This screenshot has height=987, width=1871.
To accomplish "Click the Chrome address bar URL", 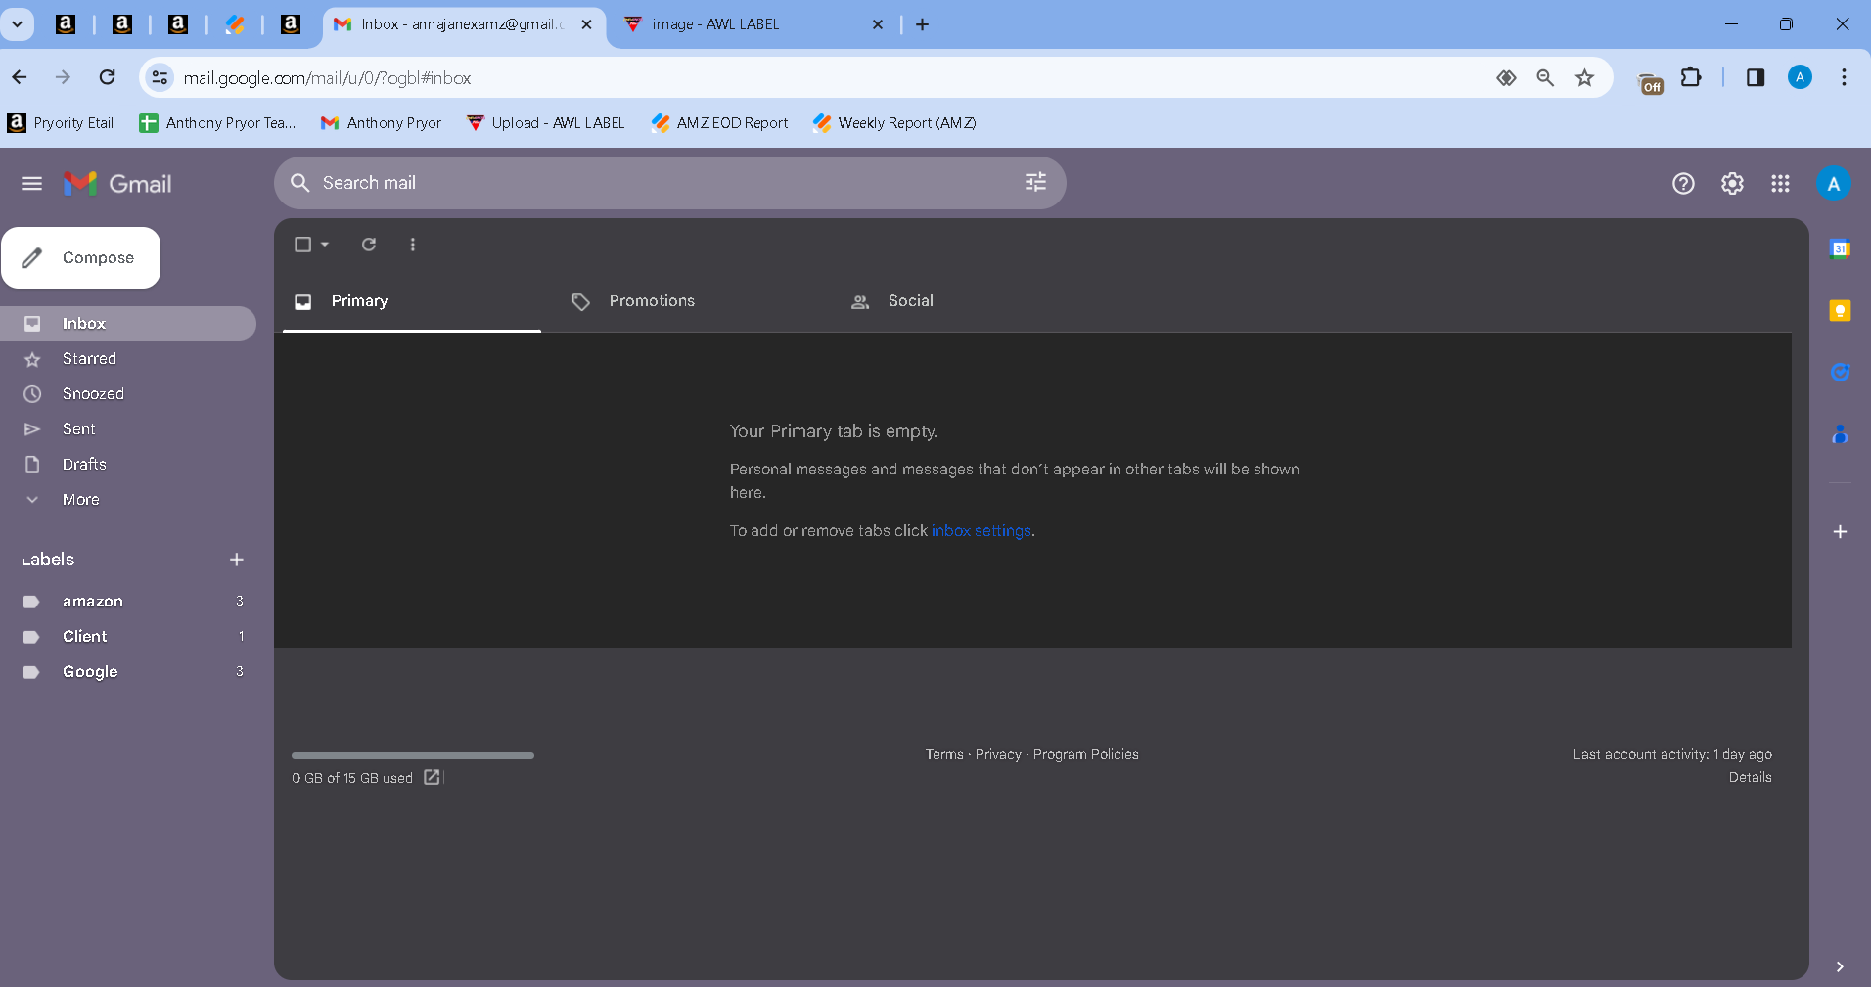I will [328, 78].
